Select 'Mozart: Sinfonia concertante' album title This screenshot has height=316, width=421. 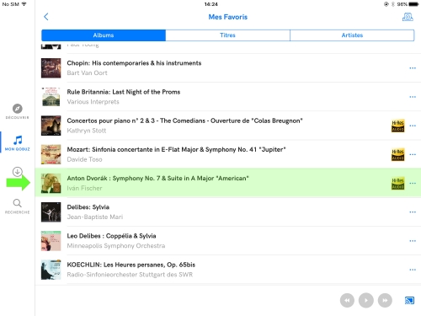point(176,149)
